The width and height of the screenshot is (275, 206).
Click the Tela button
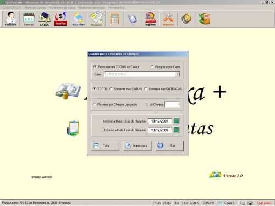[x=105, y=146]
